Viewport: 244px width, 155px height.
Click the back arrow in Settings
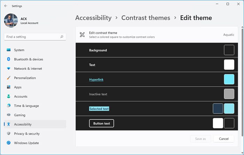coord(6,6)
